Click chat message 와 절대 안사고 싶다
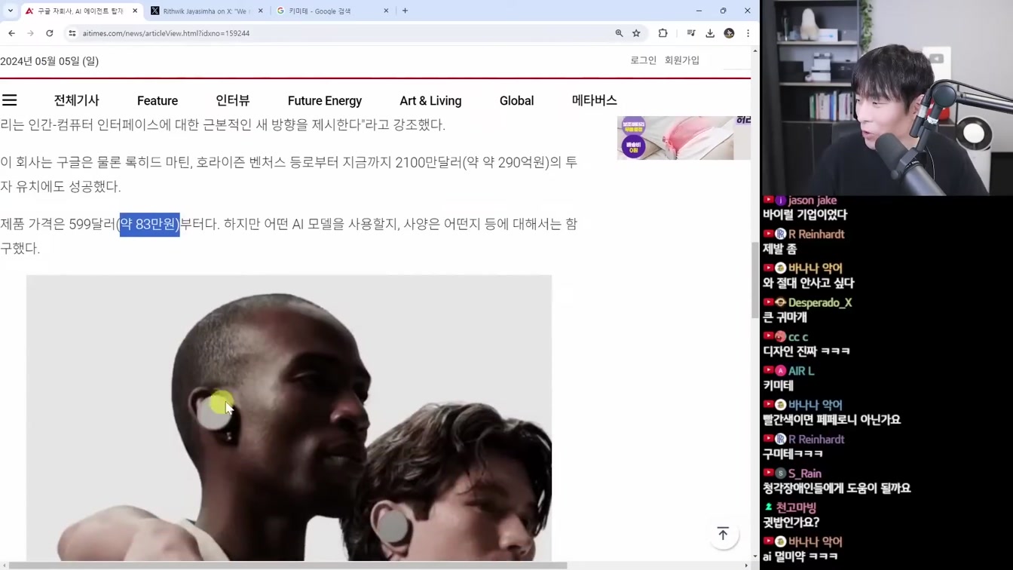Screen dimensions: 1013x570 point(808,283)
